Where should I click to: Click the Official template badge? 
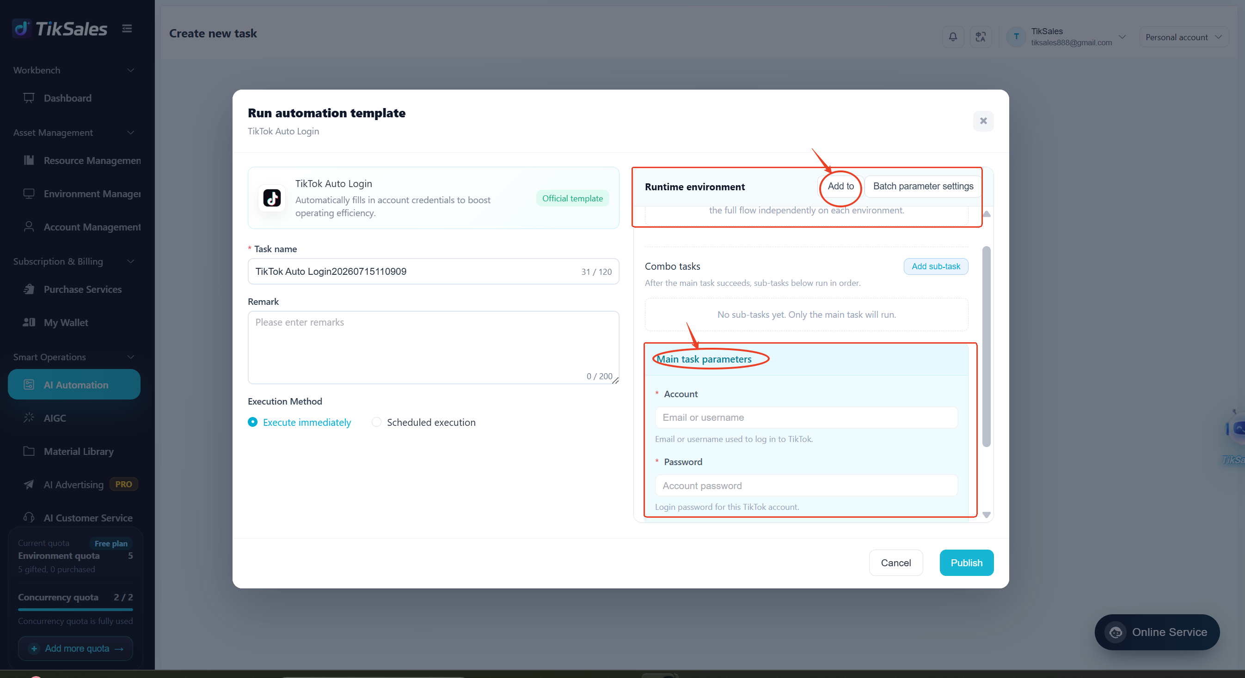tap(572, 199)
